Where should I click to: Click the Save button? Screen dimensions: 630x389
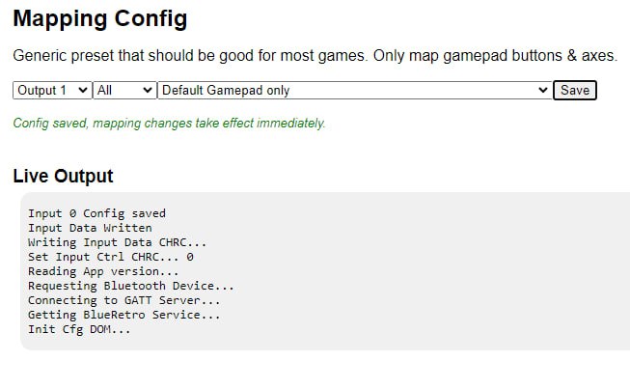point(575,90)
